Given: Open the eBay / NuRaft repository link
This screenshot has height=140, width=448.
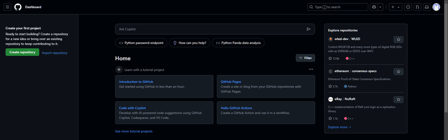Looking at the screenshot, I should coord(345,99).
